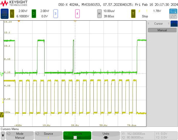Click solid orange marker near top left of graticule
Viewport: 178px width, 140px height.
pyautogui.click(x=19, y=21)
